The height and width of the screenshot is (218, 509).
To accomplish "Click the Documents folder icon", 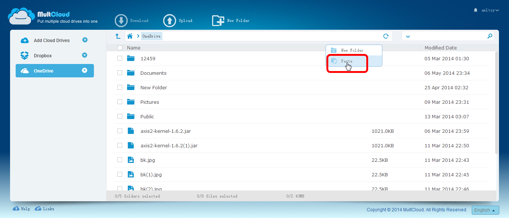I will coord(130,73).
